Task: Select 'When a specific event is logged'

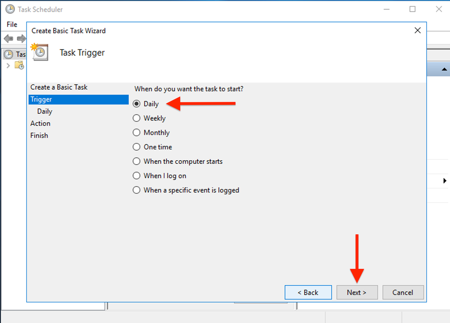Action: [x=136, y=190]
